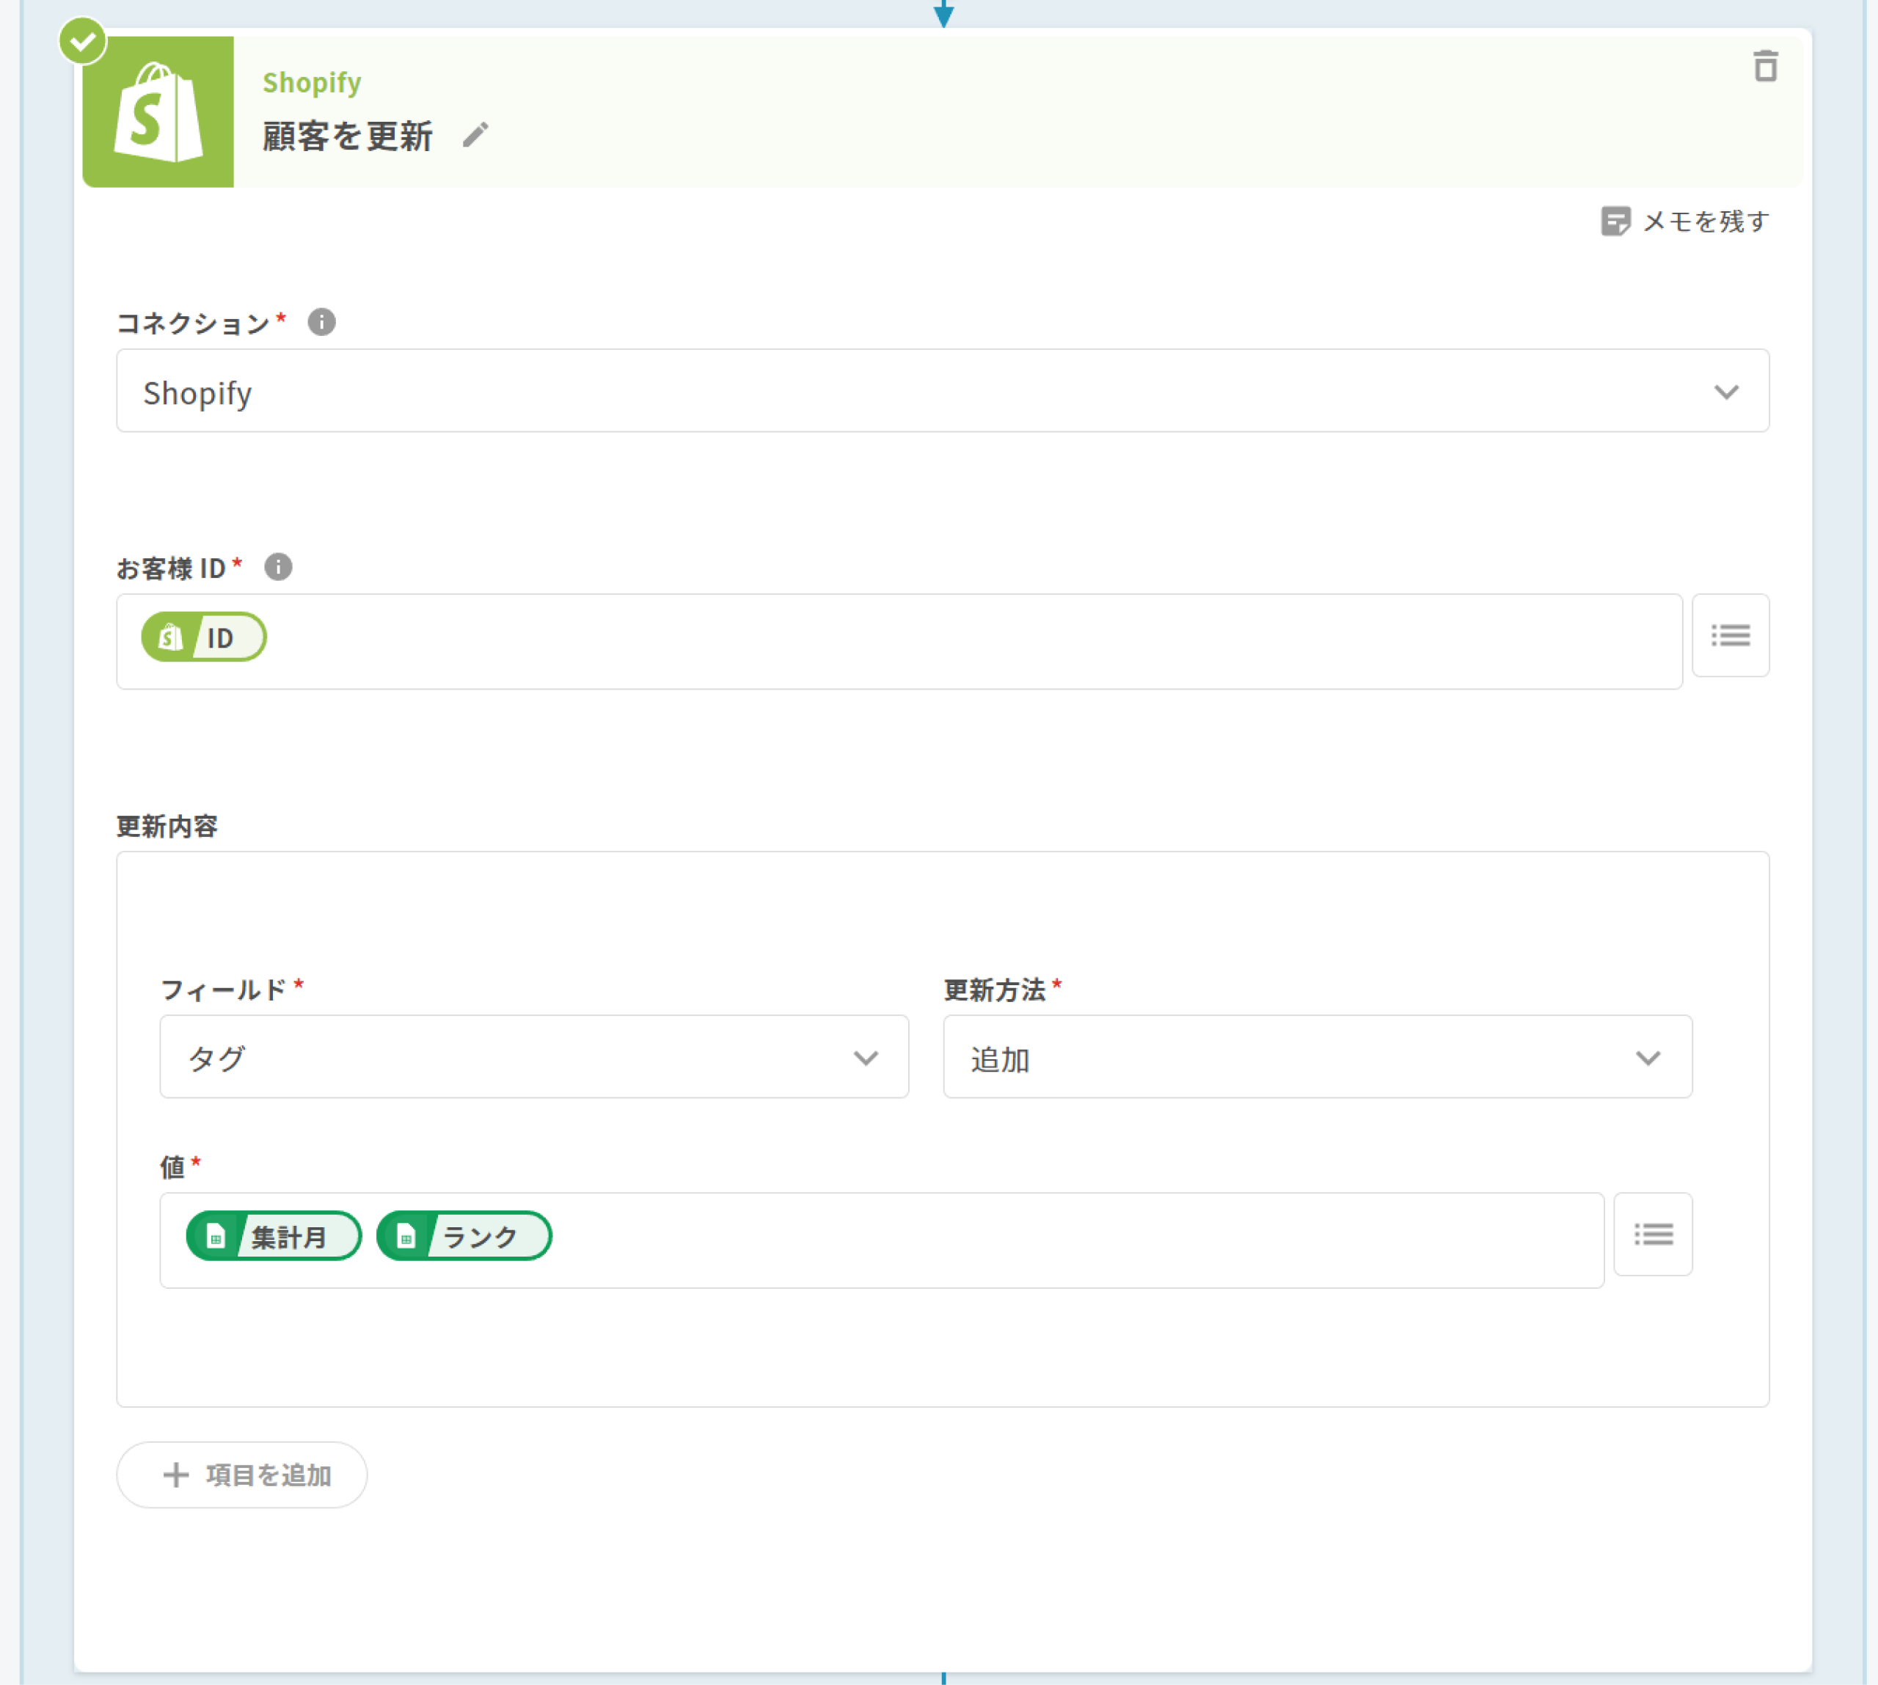Click the 顧客を更新 step title
Viewport: 1878px width, 1685px height.
pos(347,136)
